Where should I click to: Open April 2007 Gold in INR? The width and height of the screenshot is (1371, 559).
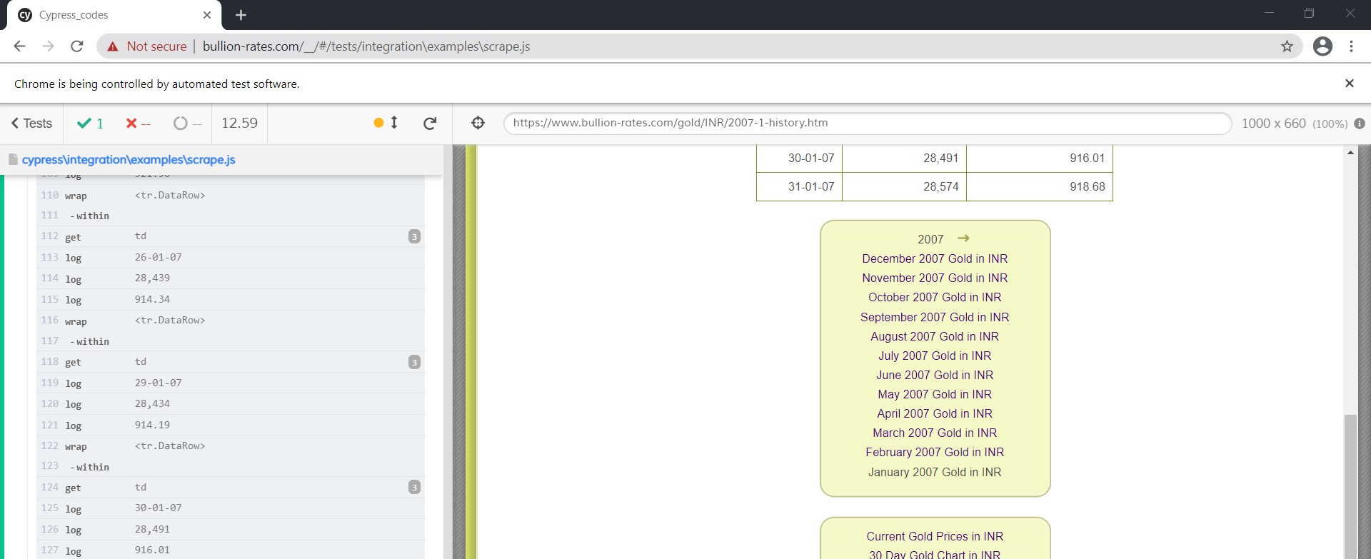pyautogui.click(x=935, y=413)
